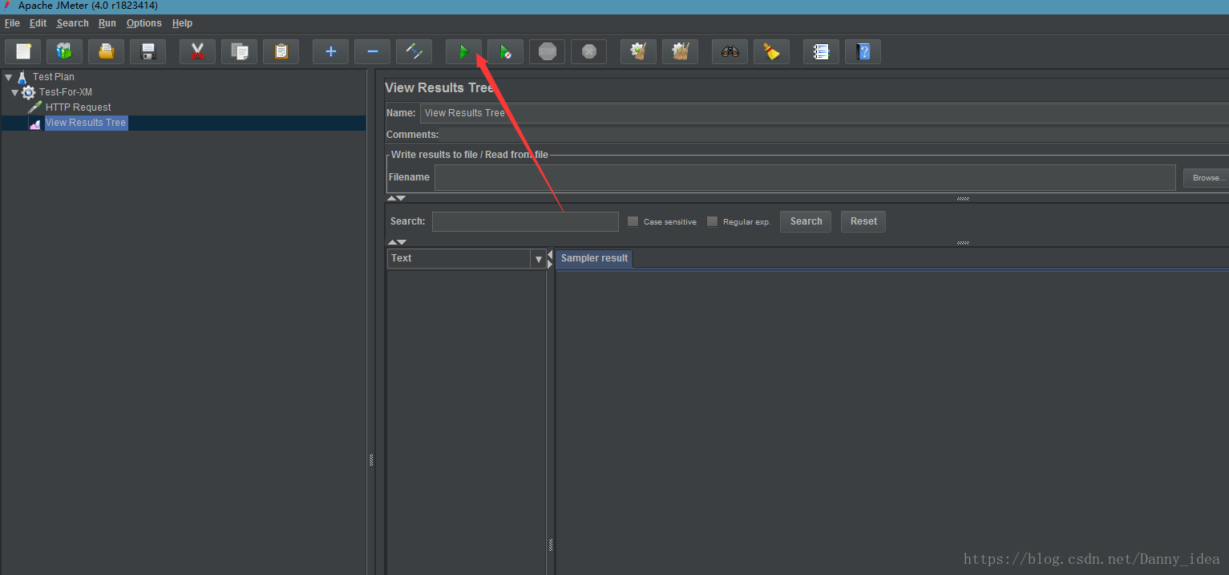Image resolution: width=1229 pixels, height=575 pixels.
Task: Select View Results Tree in the tree
Action: coord(86,123)
